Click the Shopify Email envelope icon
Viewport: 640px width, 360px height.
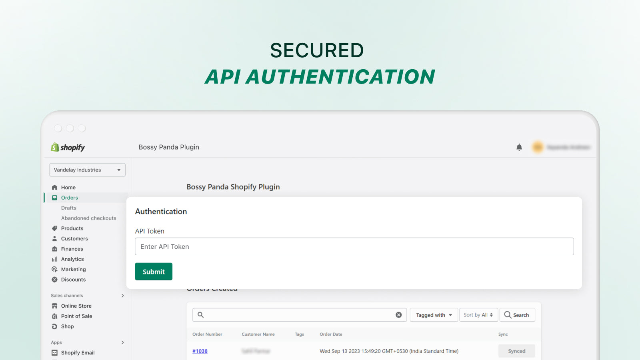pos(54,353)
